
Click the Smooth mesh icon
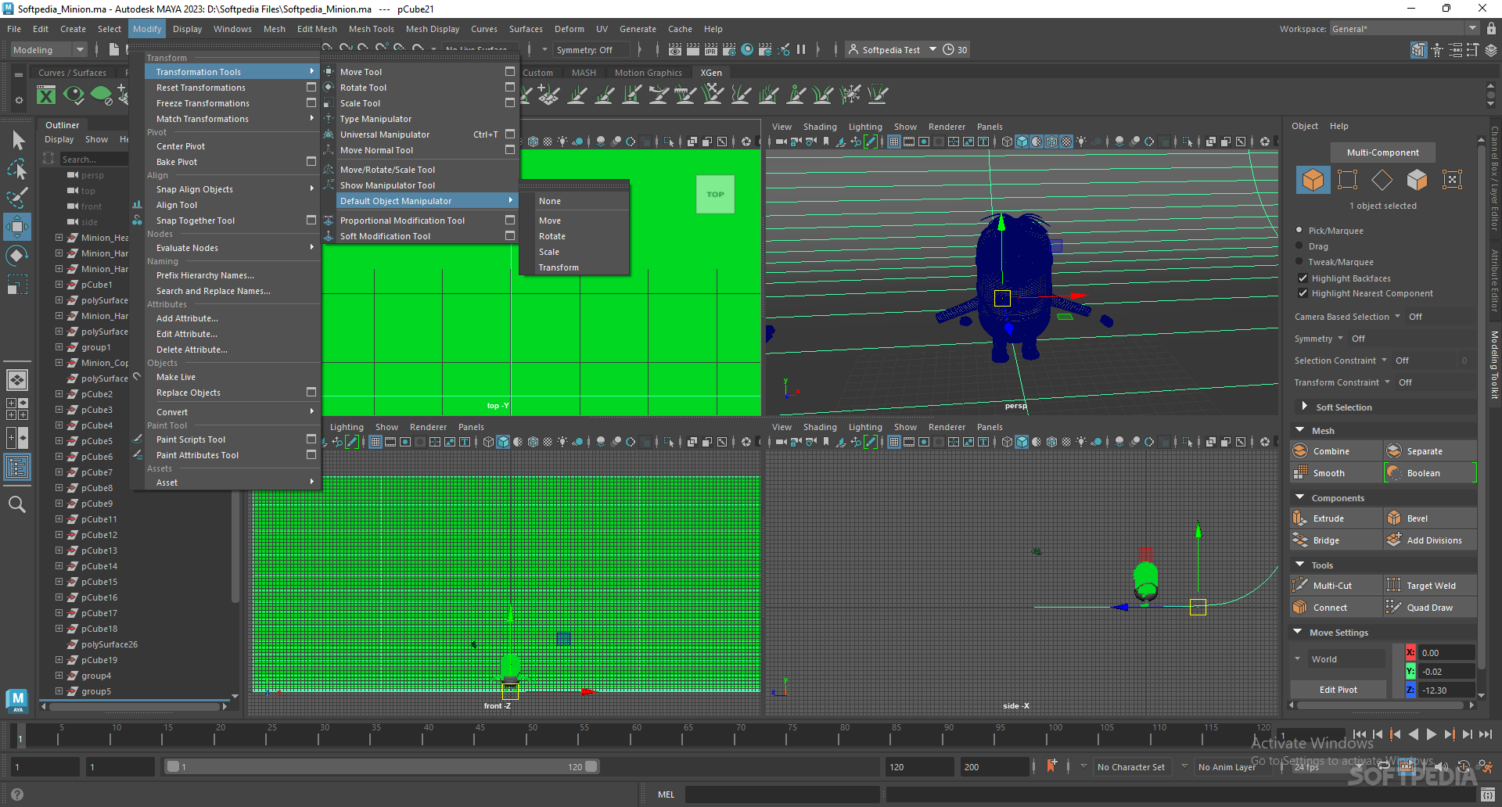click(1300, 473)
